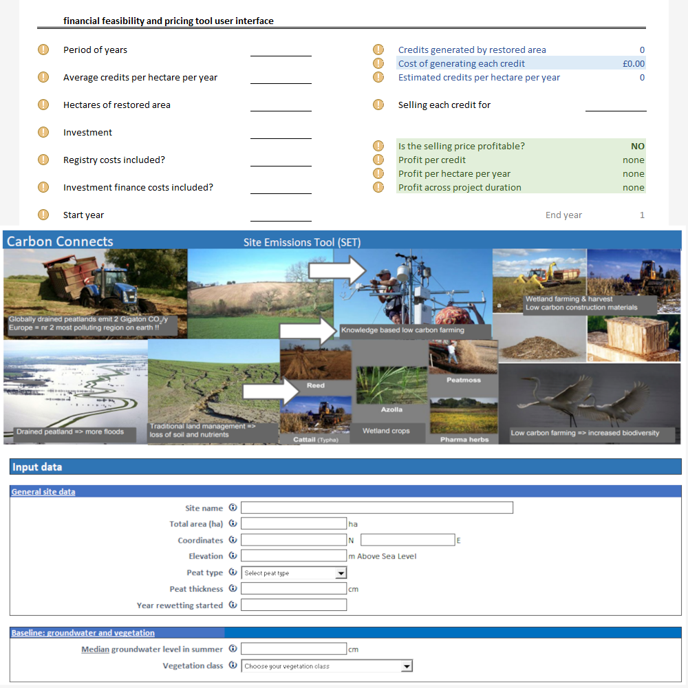Click the info icon beside Period of years
This screenshot has width=688, height=688.
pos(43,50)
